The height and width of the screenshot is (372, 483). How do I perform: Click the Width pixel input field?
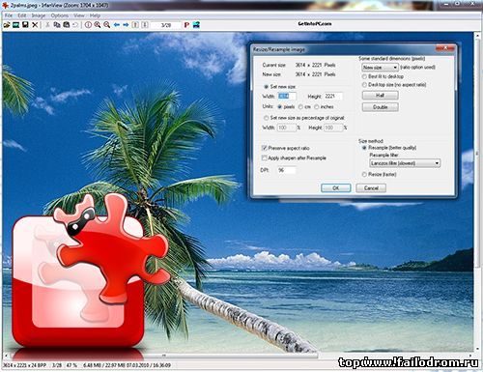pos(287,96)
